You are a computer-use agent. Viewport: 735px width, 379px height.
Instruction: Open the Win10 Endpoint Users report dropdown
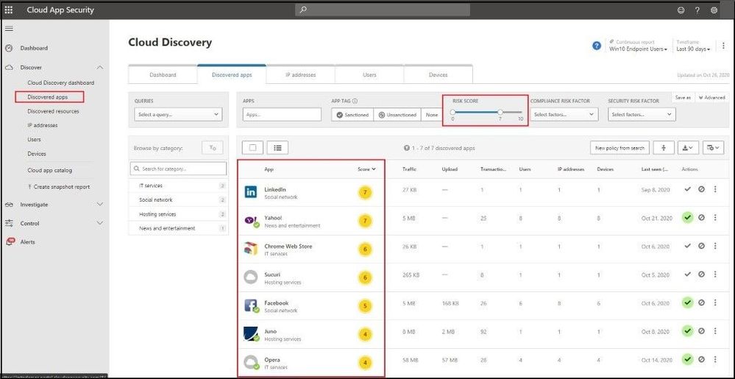tap(639, 49)
